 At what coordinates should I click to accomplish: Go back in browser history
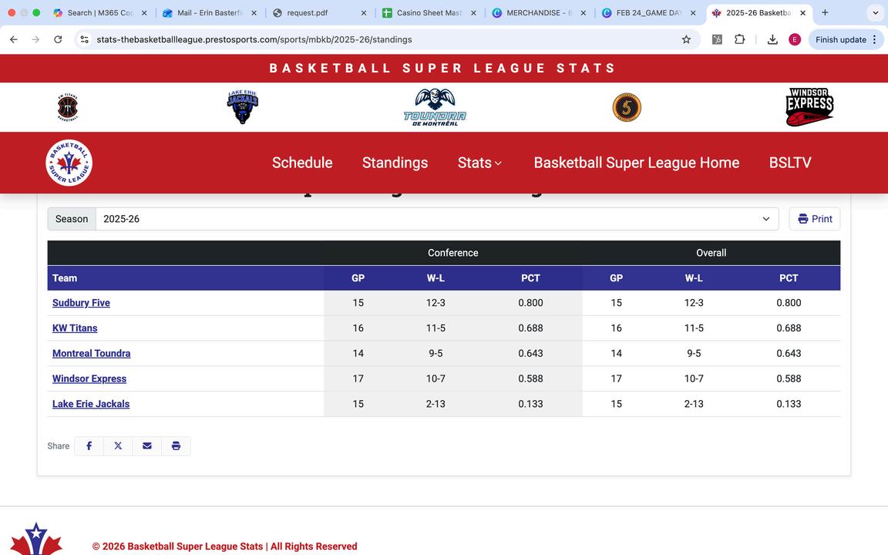pyautogui.click(x=14, y=39)
